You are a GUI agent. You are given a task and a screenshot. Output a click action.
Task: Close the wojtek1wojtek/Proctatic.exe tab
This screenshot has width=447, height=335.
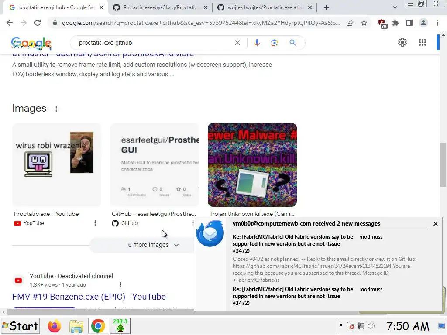click(x=310, y=7)
